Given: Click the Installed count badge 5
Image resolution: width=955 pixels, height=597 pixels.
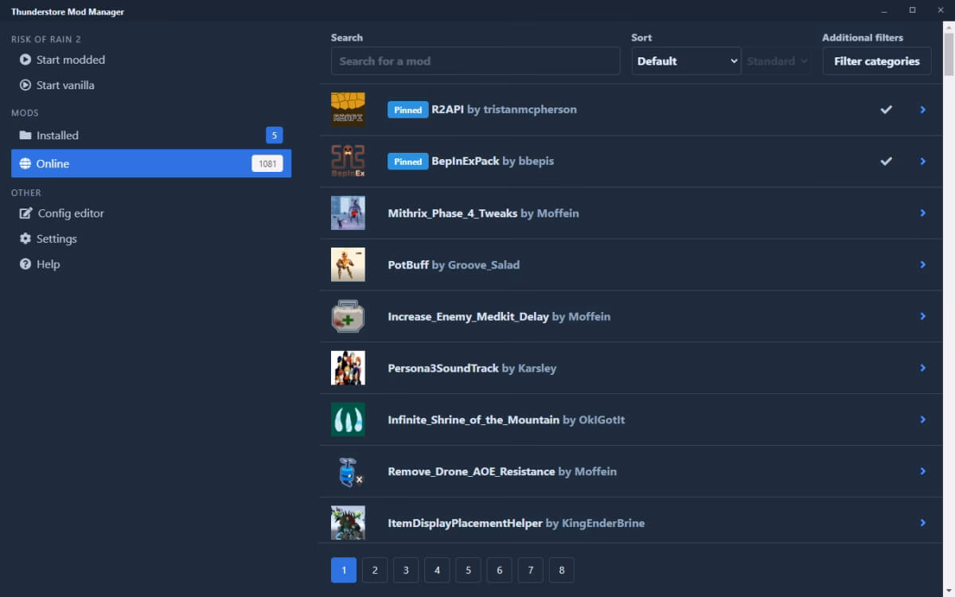Looking at the screenshot, I should [275, 135].
